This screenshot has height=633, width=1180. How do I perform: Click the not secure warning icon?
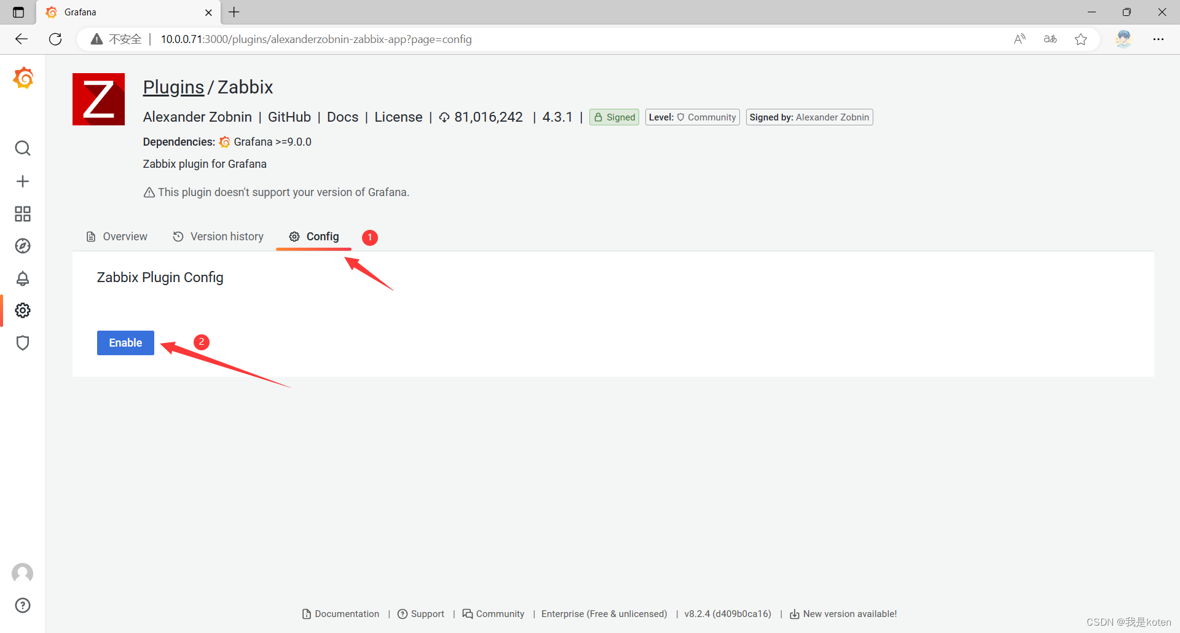(x=96, y=39)
